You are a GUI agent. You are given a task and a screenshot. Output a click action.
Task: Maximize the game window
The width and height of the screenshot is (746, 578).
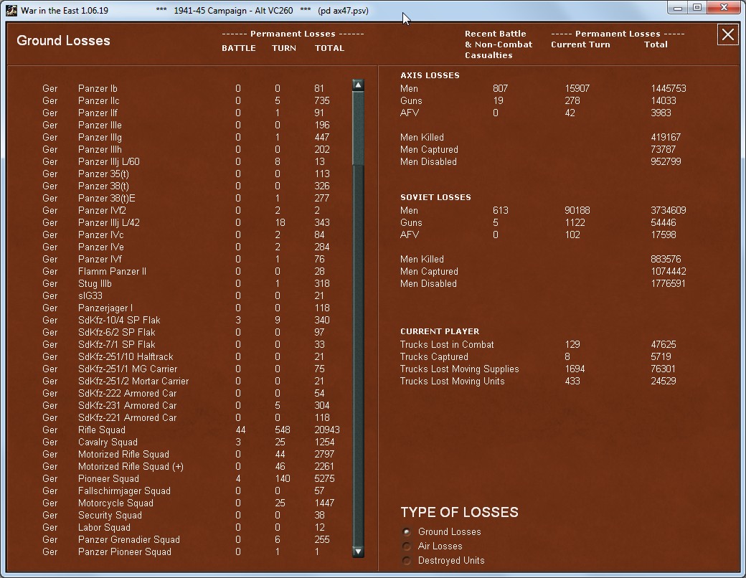pos(697,7)
